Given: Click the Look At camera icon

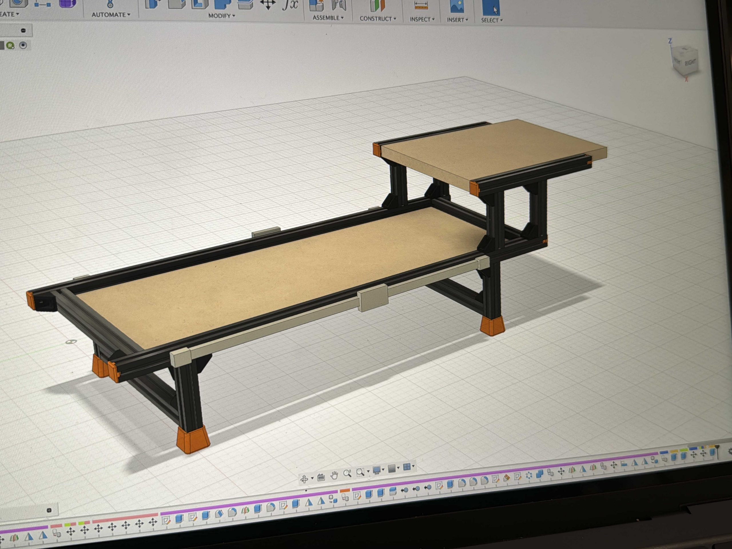Looking at the screenshot, I should point(321,477).
